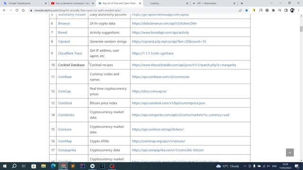Click the scroll-to-top arrow button
Image resolution: width=303 pixels, height=170 pixels.
tap(290, 153)
